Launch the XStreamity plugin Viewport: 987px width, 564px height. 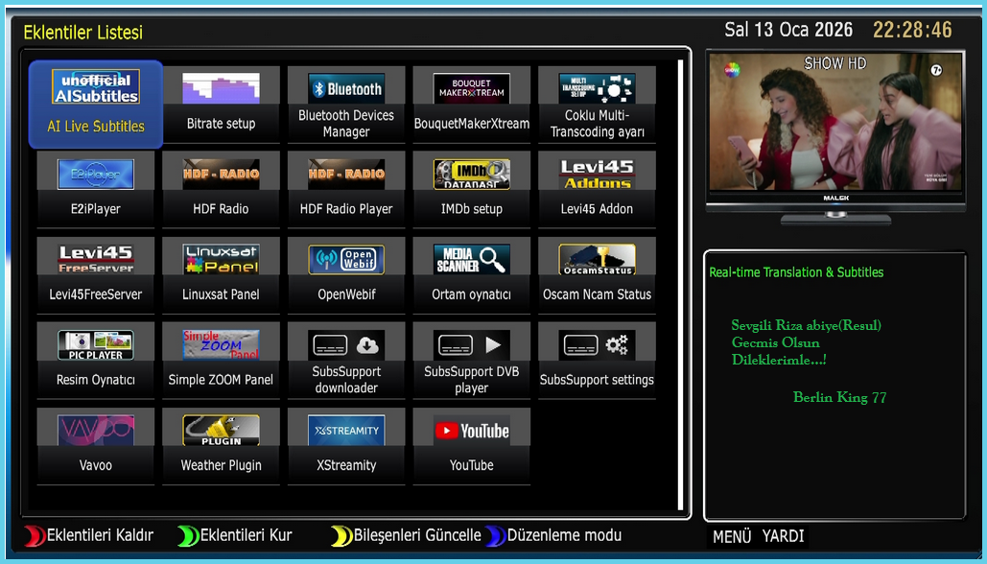[x=346, y=446]
